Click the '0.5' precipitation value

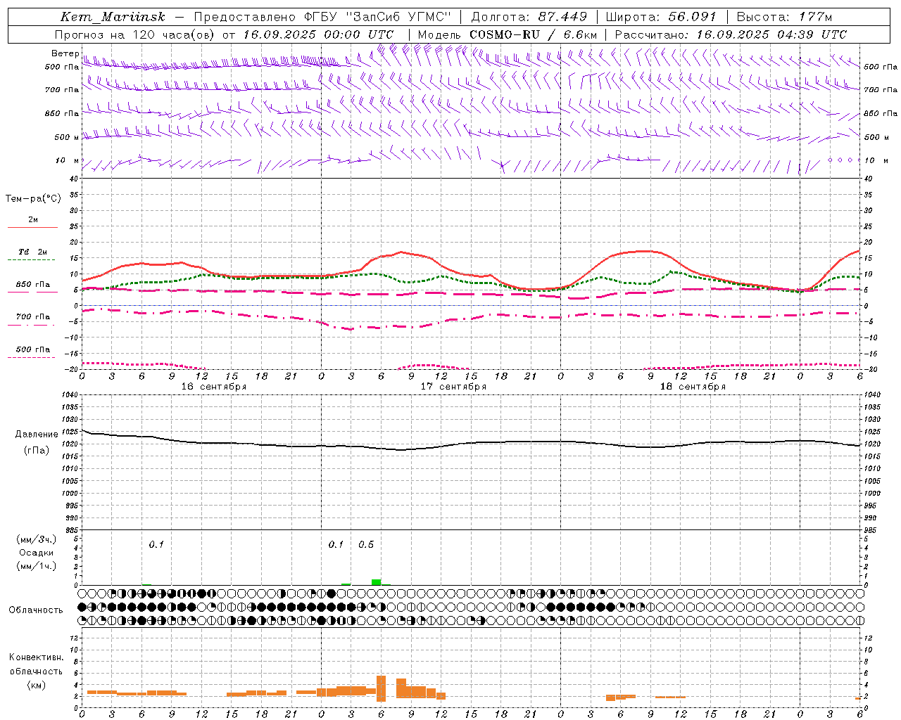tap(366, 545)
